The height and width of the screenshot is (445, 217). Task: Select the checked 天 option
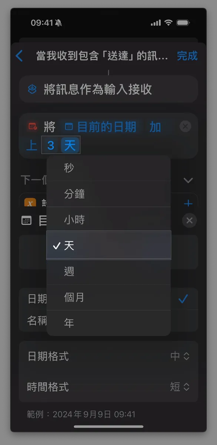pyautogui.click(x=108, y=245)
